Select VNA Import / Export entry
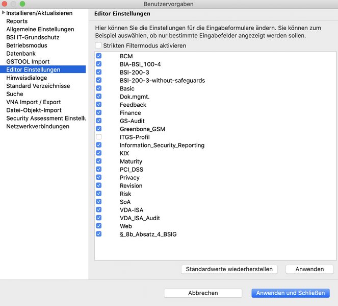 click(x=34, y=102)
